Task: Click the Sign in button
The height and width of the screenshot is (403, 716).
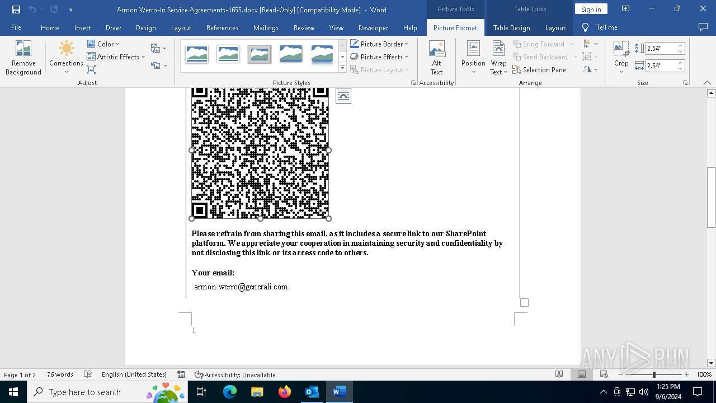Action: click(x=591, y=9)
